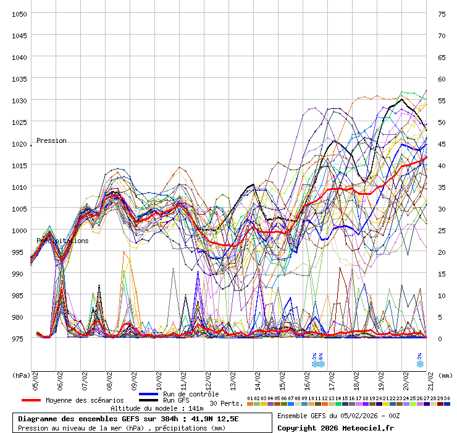The width and height of the screenshot is (457, 433).
Task: Click the blue Run de contrôle legend line
Action: point(148,394)
